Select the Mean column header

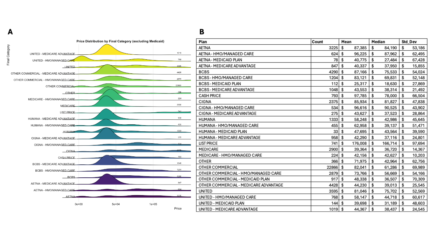346,42
